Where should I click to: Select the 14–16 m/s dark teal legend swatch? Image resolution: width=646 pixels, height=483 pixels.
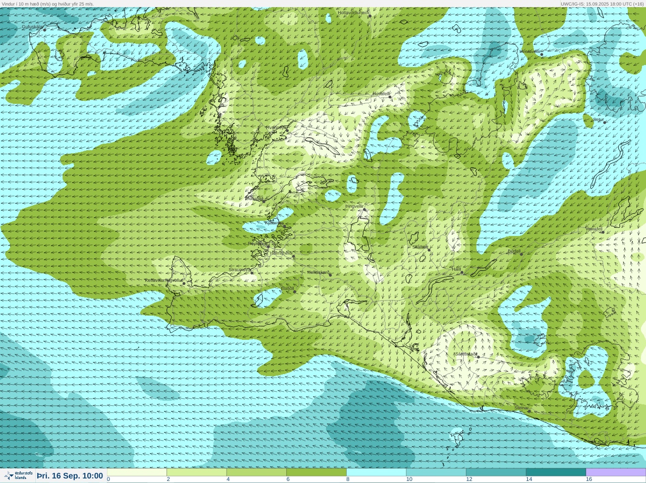tap(556, 472)
